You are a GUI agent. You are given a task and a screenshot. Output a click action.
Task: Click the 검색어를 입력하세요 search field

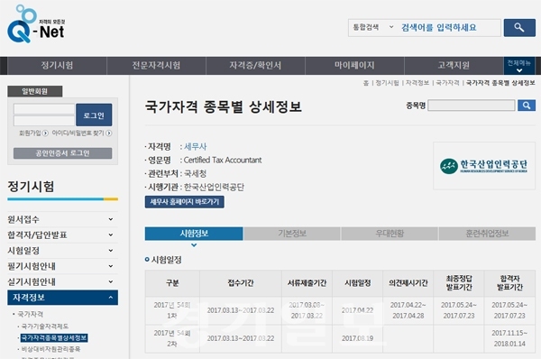(x=450, y=28)
